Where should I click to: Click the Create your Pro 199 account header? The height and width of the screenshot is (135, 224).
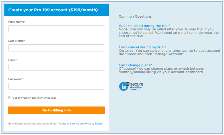tap(53, 10)
